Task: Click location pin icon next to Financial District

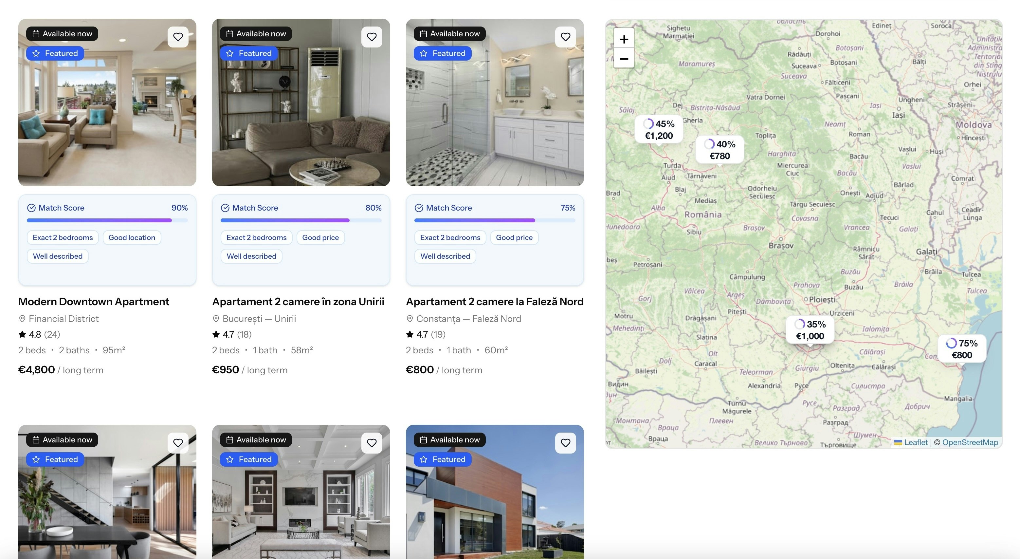Action: point(22,319)
